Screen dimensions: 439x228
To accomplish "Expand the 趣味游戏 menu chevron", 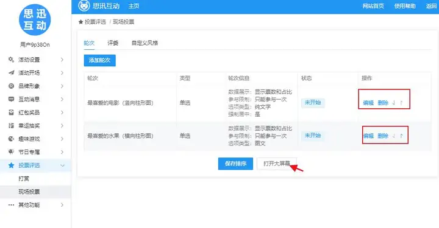I will point(62,139).
